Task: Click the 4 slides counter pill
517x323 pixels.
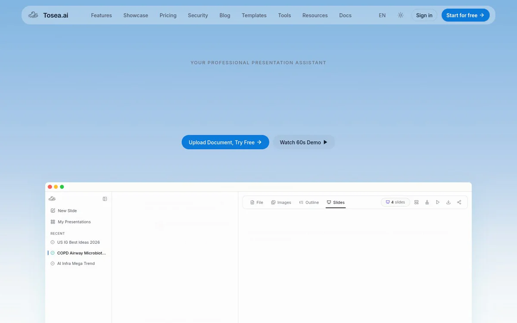Action: [396, 202]
